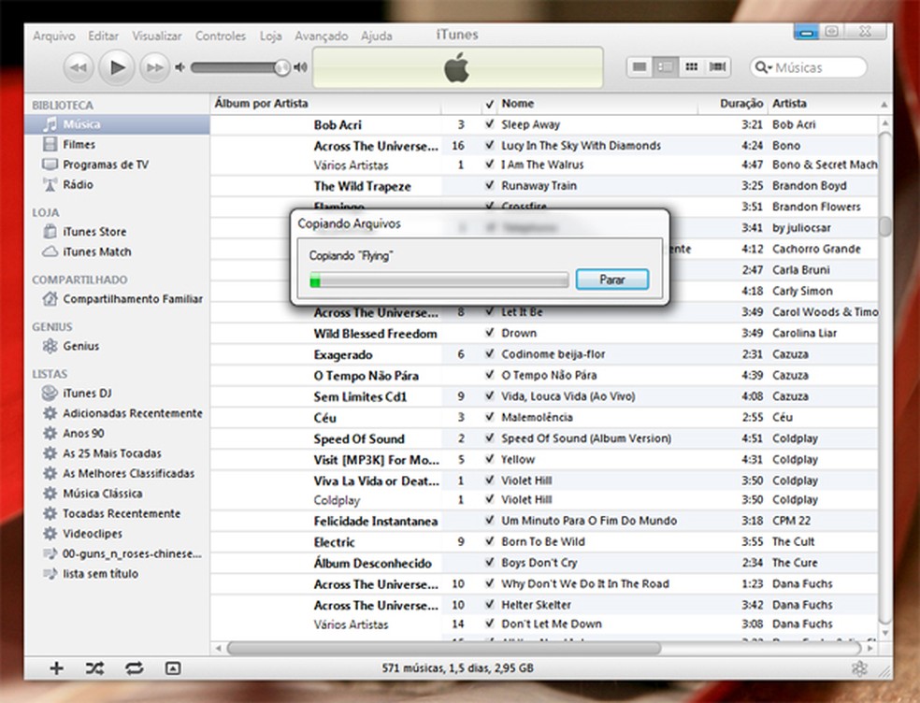Open the 00-guns_n_roses-chinese playlist
Screen dimensions: 920x703
point(117,553)
